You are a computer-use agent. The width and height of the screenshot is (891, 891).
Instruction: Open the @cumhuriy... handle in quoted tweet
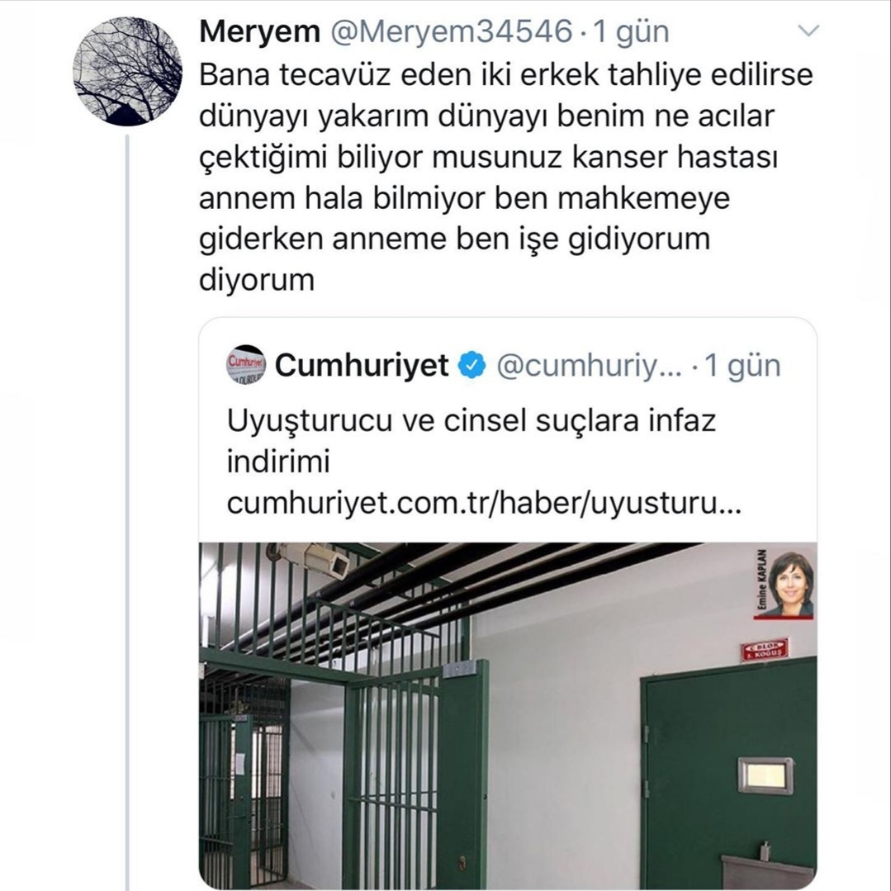click(x=590, y=367)
